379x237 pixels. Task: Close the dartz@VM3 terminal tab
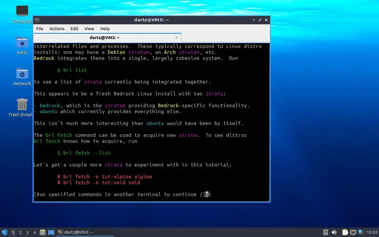177,37
